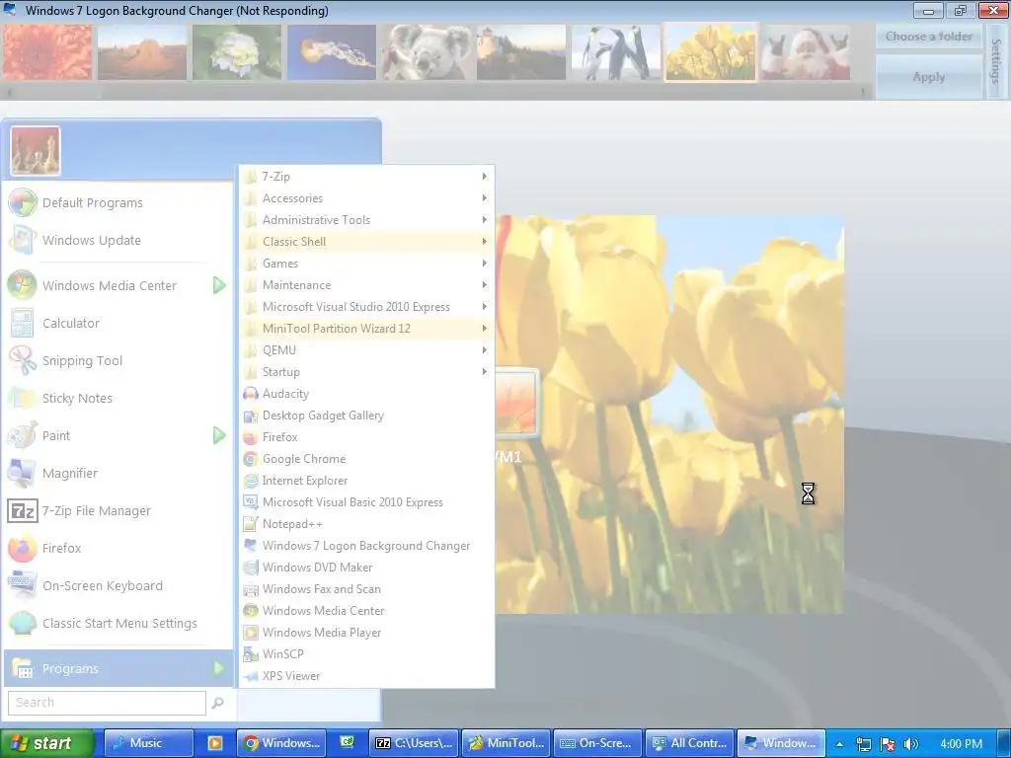Open the vertical Settings tab
Screen dimensions: 1011x758
(x=997, y=61)
